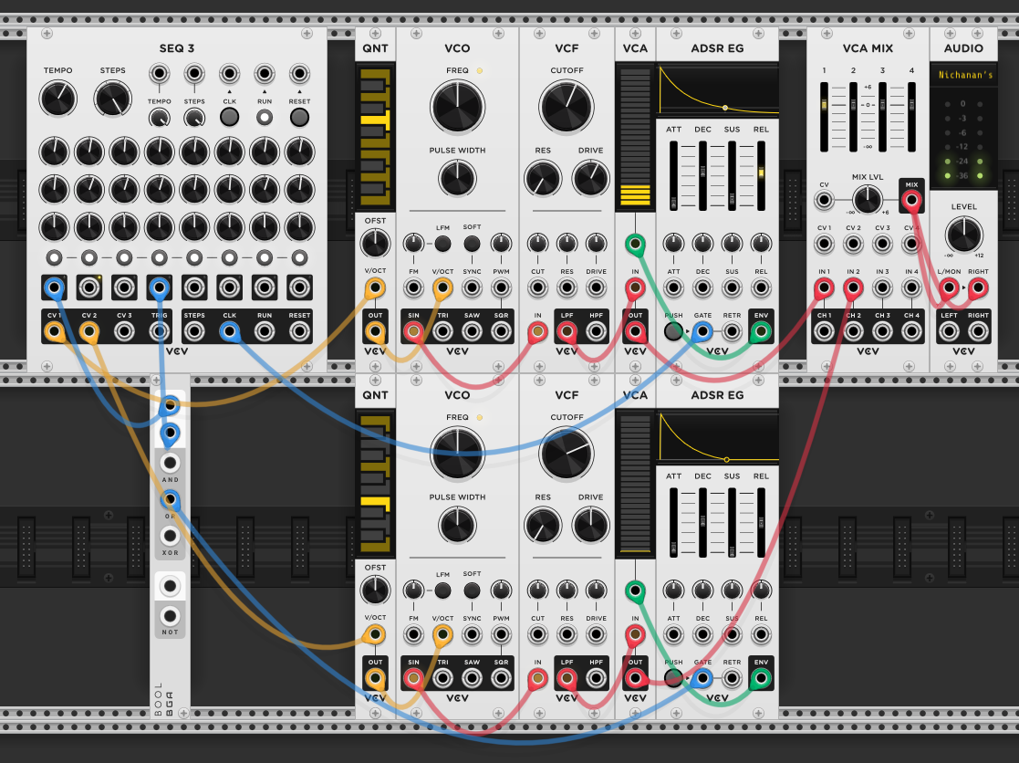Click the ENV output on lower ADSR EG
This screenshot has width=1019, height=763.
tap(761, 678)
